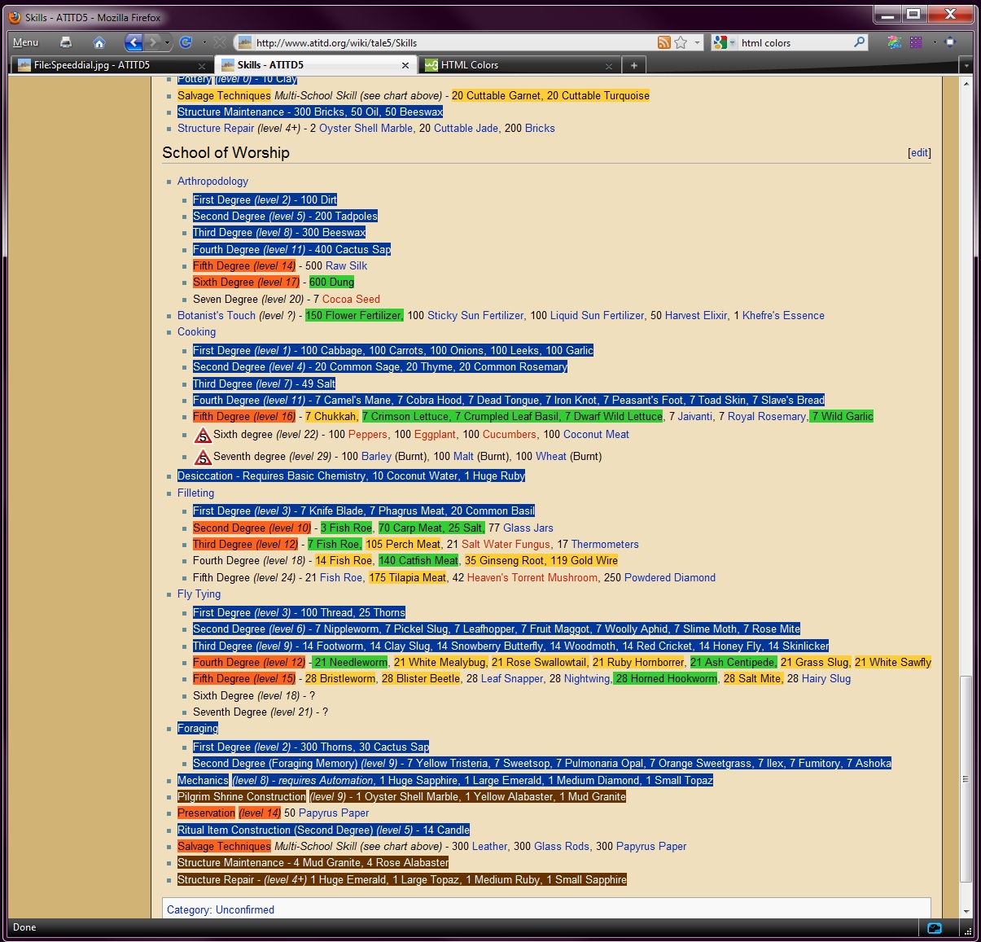Go forward with the Forward arrow
This screenshot has width=981, height=942.
tap(153, 42)
